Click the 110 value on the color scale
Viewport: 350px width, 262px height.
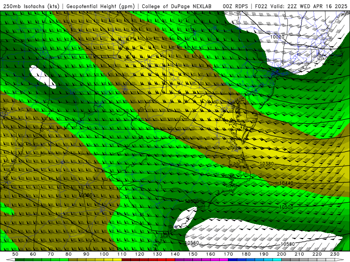pyautogui.click(x=122, y=254)
